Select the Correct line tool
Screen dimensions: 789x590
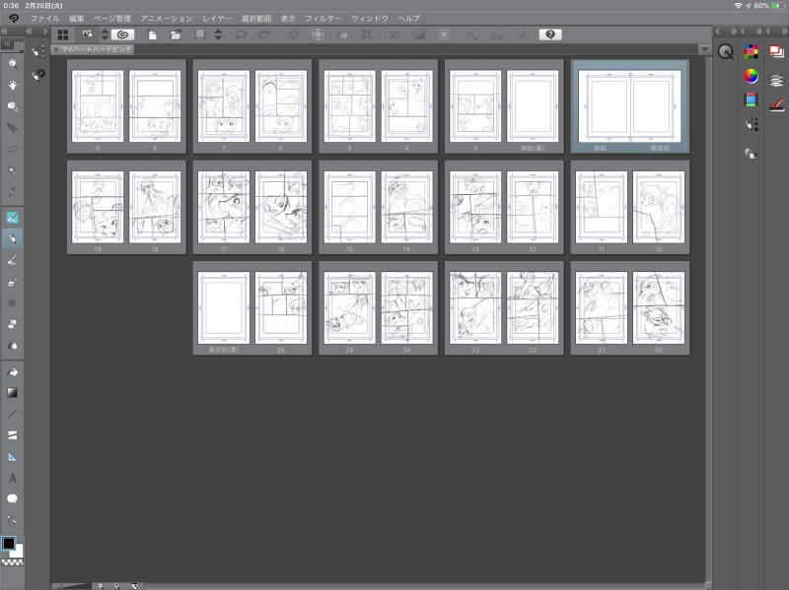coord(12,520)
